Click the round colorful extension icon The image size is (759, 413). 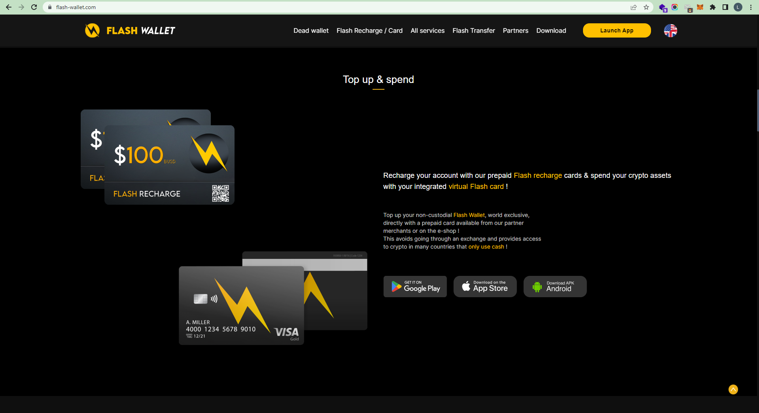pyautogui.click(x=675, y=7)
